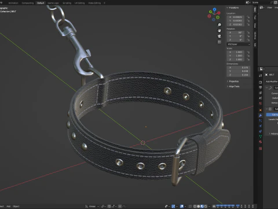Open the View Layer properties tab
This screenshot has height=209, width=278.
tap(261, 93)
